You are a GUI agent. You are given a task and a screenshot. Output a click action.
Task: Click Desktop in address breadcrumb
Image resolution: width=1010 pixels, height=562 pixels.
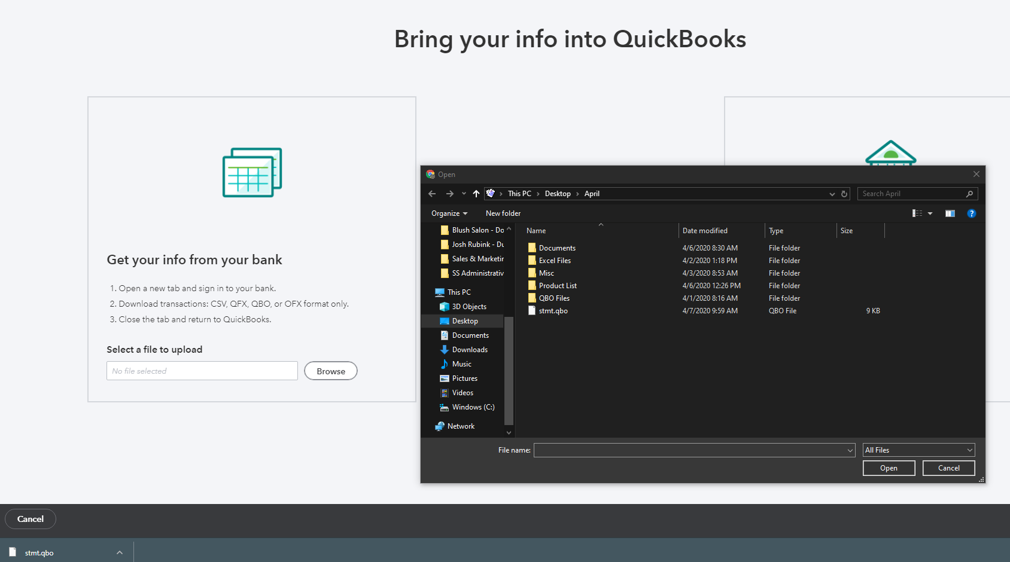[x=558, y=194]
